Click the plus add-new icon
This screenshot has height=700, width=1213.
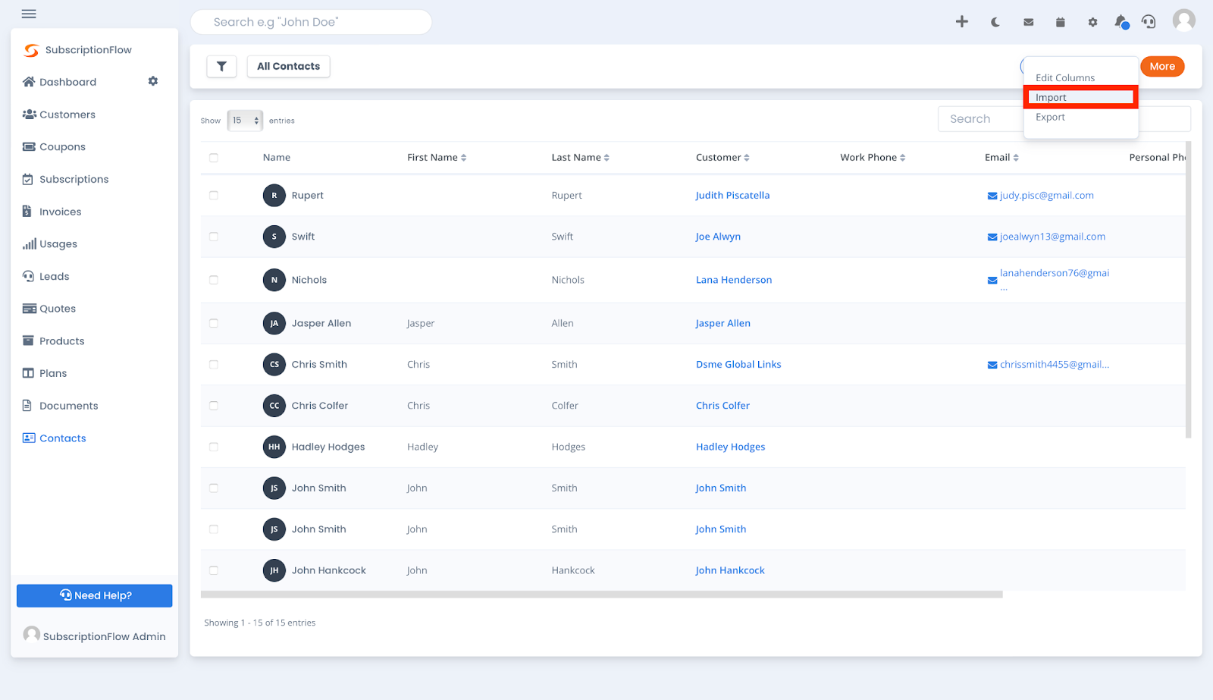[961, 22]
